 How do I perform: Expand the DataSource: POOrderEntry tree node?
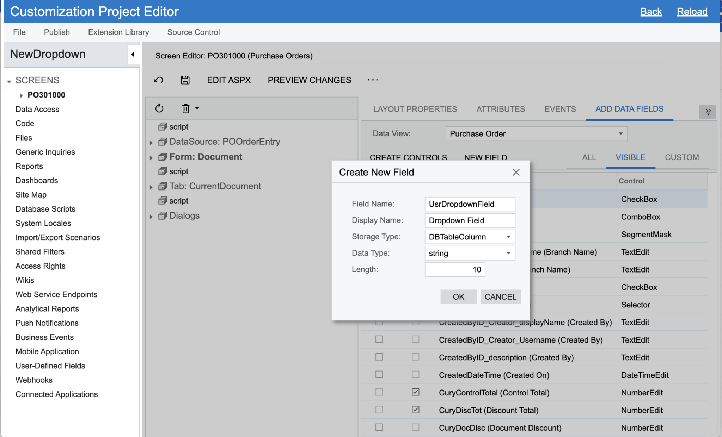tap(151, 142)
